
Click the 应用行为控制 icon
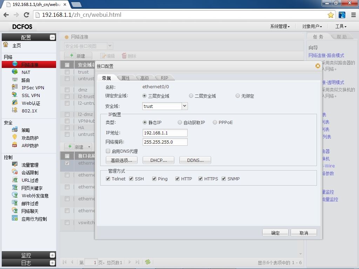pyautogui.click(x=15, y=218)
